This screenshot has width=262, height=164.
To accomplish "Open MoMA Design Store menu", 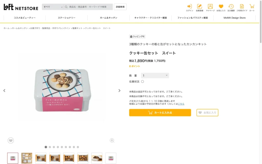I will coord(234,18).
